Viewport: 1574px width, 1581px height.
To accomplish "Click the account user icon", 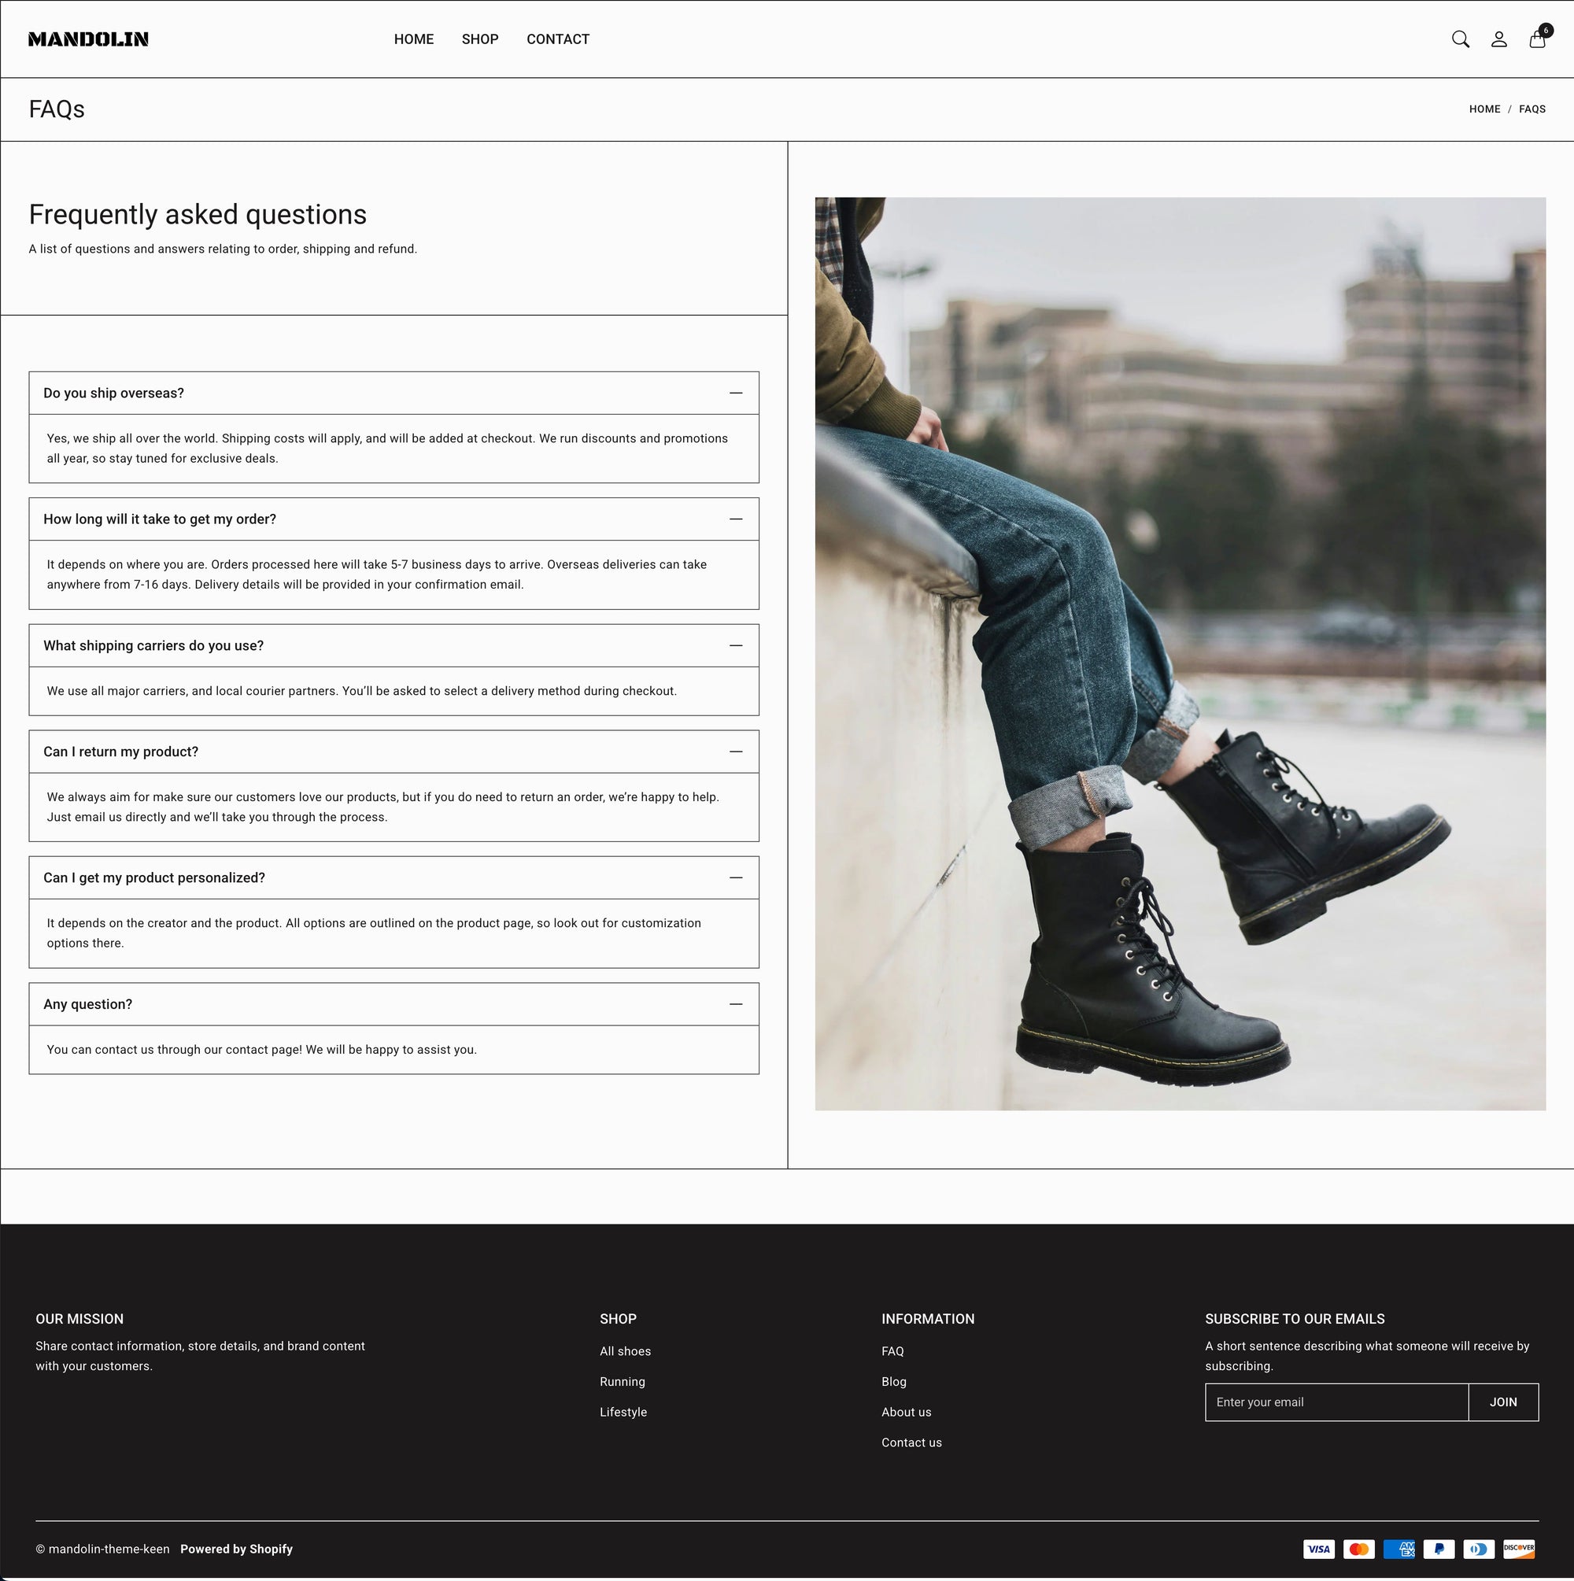I will pyautogui.click(x=1498, y=39).
